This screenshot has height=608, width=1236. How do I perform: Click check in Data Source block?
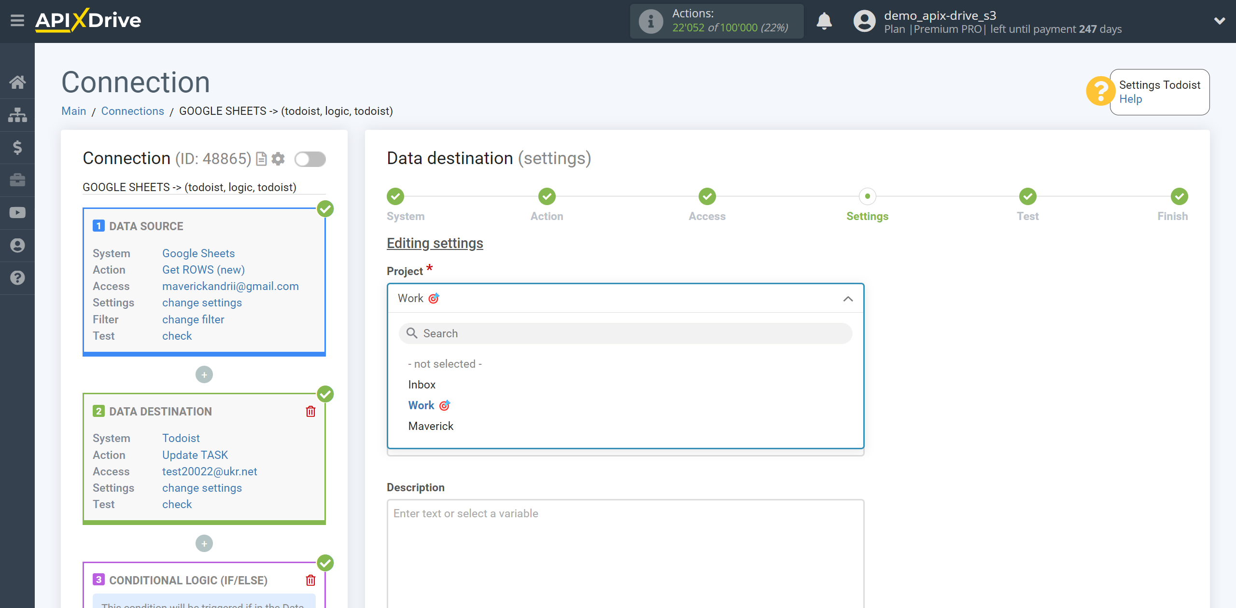tap(177, 336)
